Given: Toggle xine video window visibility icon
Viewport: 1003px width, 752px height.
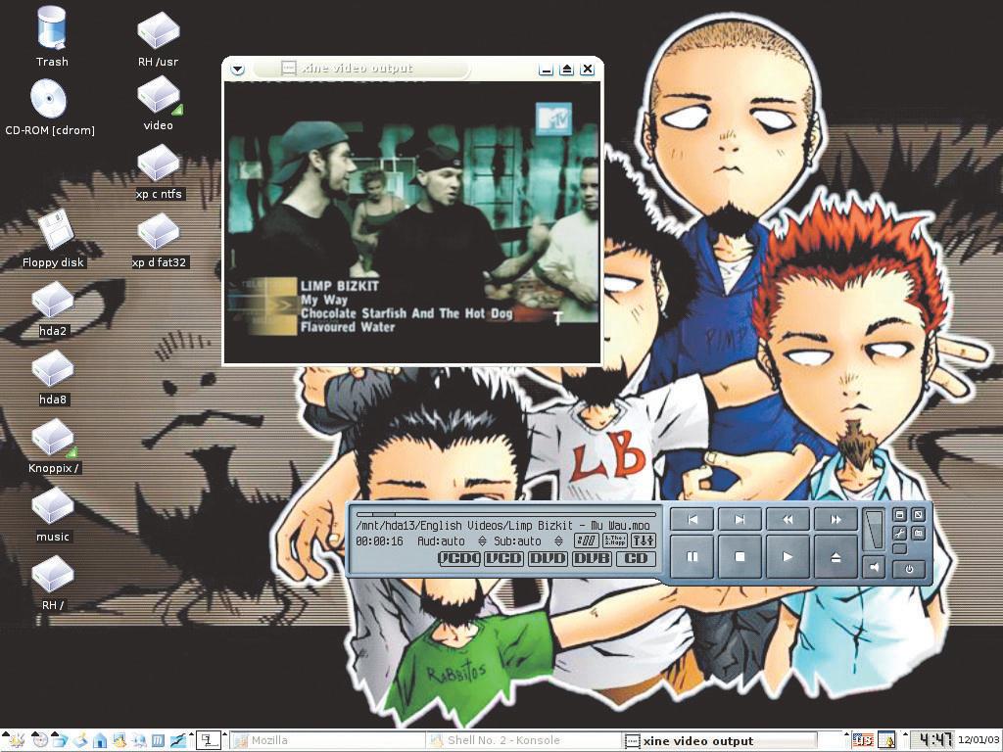Looking at the screenshot, I should [x=899, y=515].
